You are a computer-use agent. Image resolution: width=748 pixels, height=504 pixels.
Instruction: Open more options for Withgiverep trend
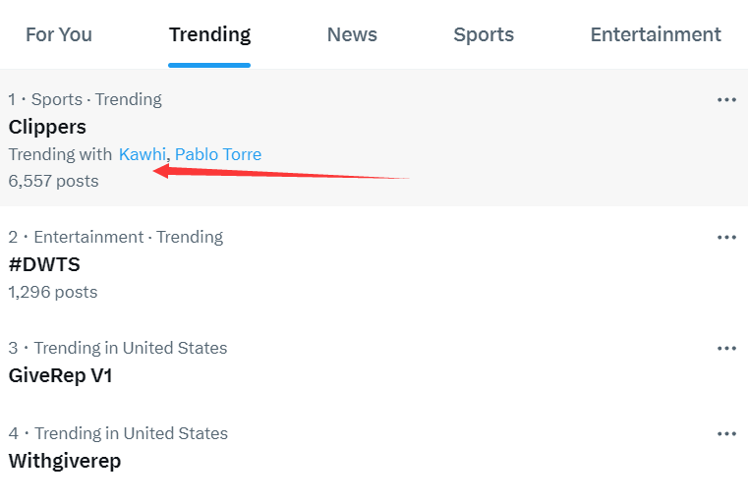(726, 434)
